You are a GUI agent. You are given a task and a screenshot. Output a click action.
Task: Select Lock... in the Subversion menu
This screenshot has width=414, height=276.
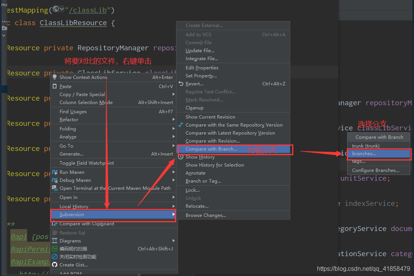coord(233,190)
